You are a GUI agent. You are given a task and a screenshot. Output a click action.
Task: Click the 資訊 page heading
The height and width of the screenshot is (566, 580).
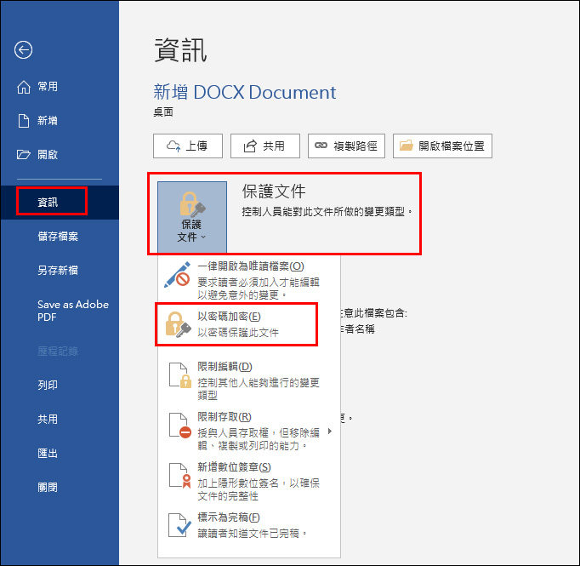click(180, 50)
